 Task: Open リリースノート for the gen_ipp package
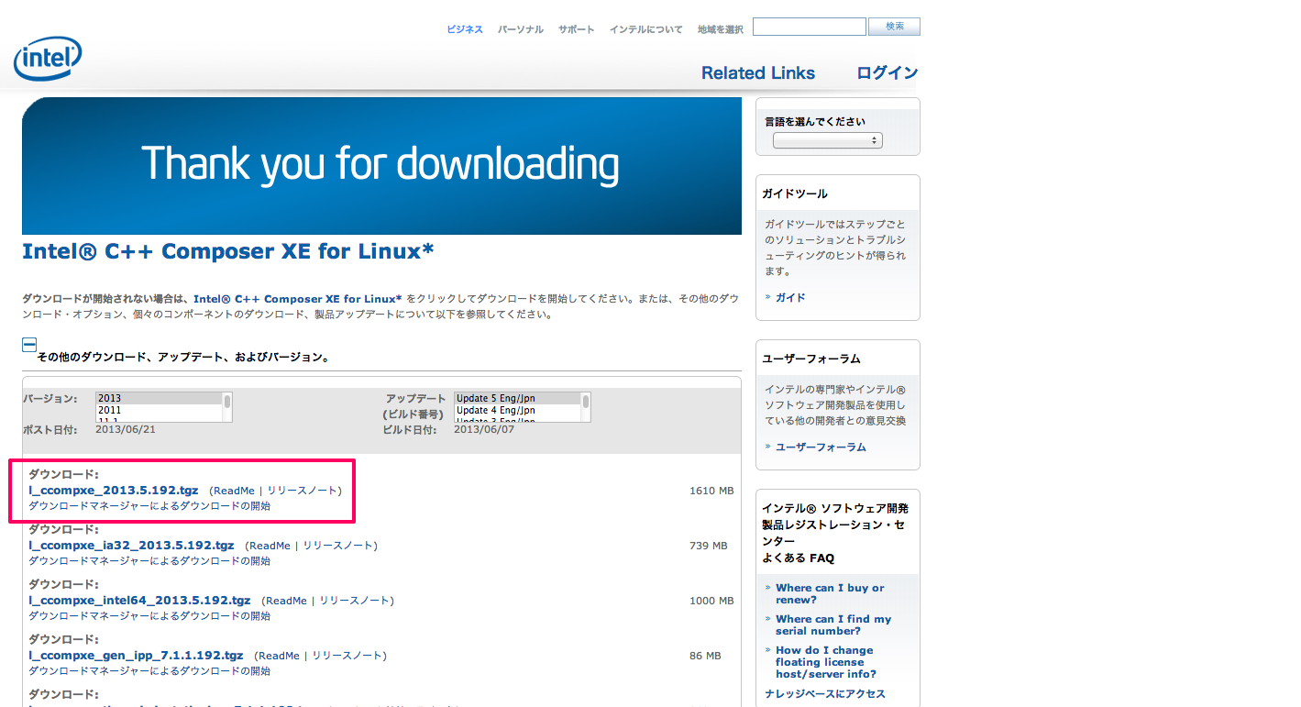coord(347,656)
